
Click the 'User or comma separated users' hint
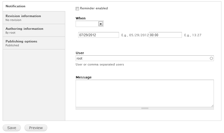(100, 64)
